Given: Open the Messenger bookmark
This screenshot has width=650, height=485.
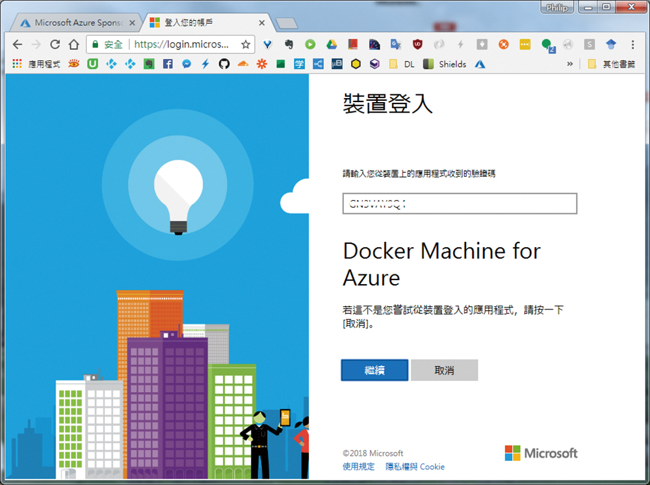Looking at the screenshot, I should point(187,64).
